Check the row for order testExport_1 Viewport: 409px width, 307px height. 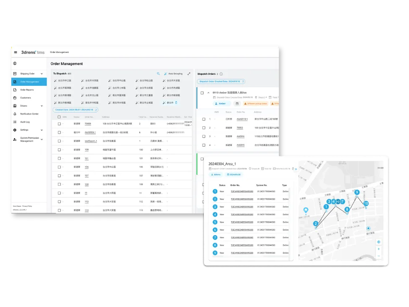point(59,141)
